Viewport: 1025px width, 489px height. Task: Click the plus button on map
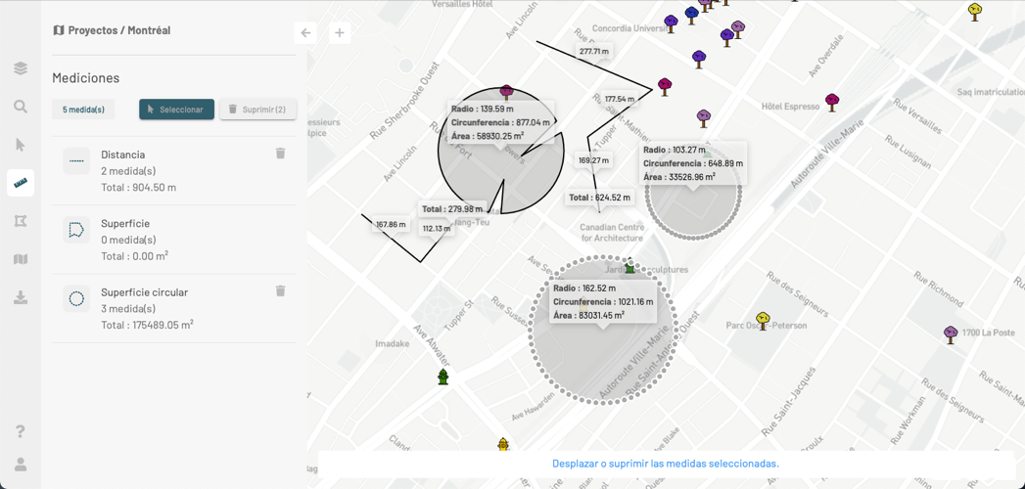click(x=340, y=33)
